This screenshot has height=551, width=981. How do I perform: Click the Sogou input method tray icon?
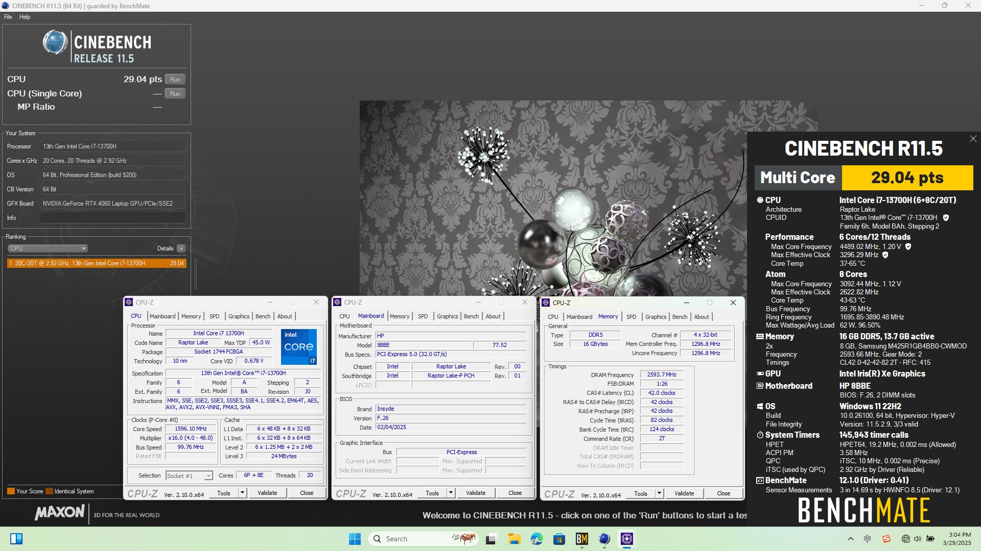(886, 539)
